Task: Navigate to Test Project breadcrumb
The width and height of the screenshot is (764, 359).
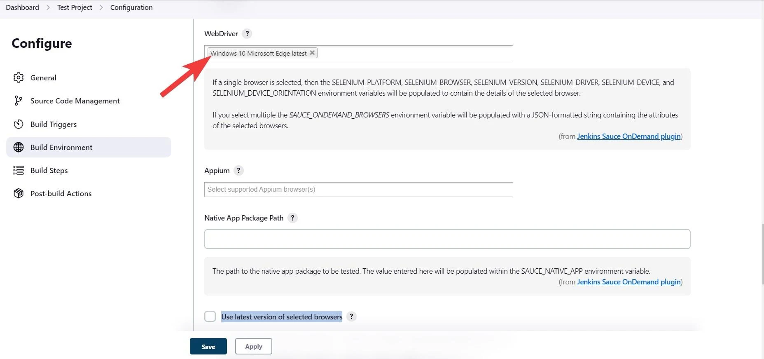Action: pos(75,7)
